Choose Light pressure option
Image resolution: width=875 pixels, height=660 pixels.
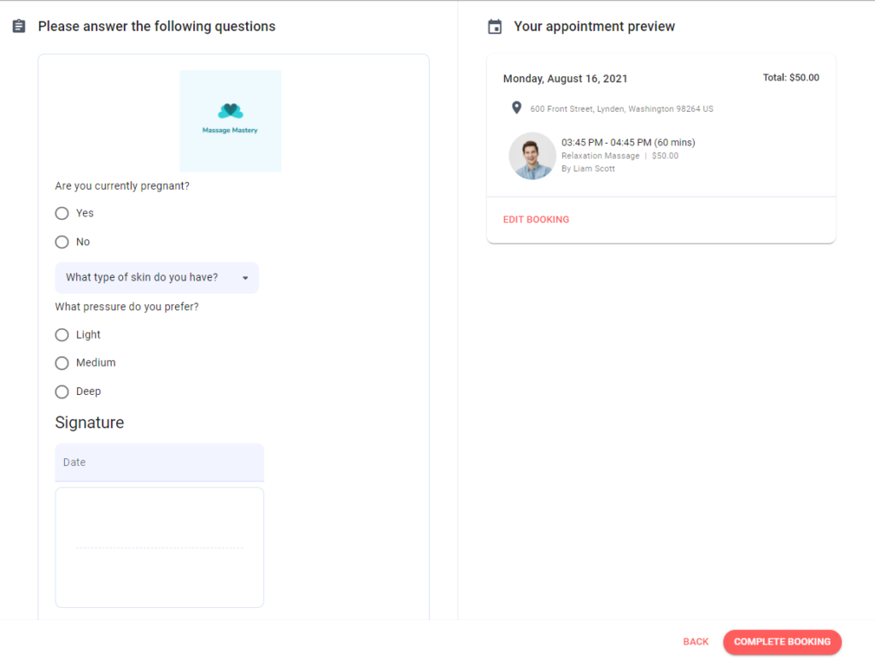click(x=62, y=334)
